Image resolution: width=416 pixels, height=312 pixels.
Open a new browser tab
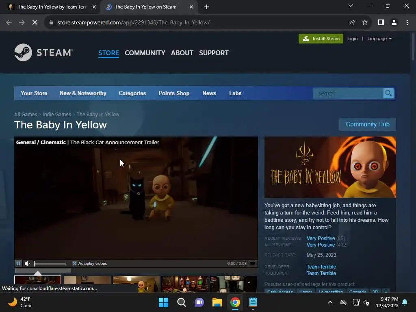tap(207, 7)
